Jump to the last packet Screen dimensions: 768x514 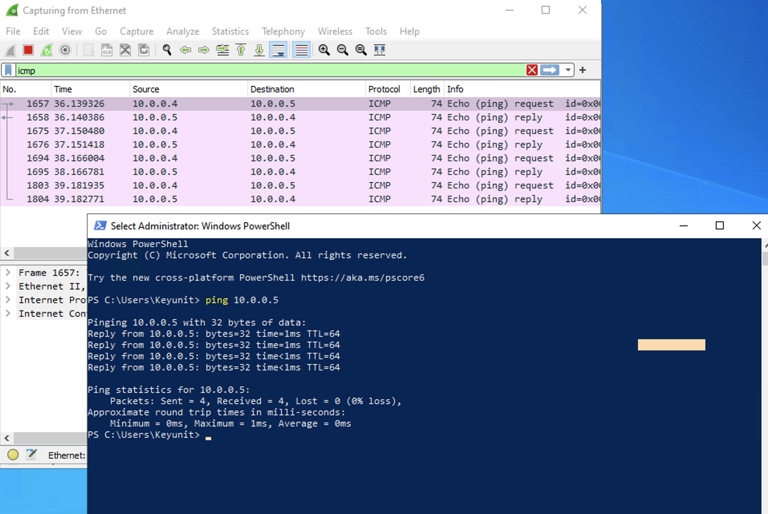click(259, 50)
